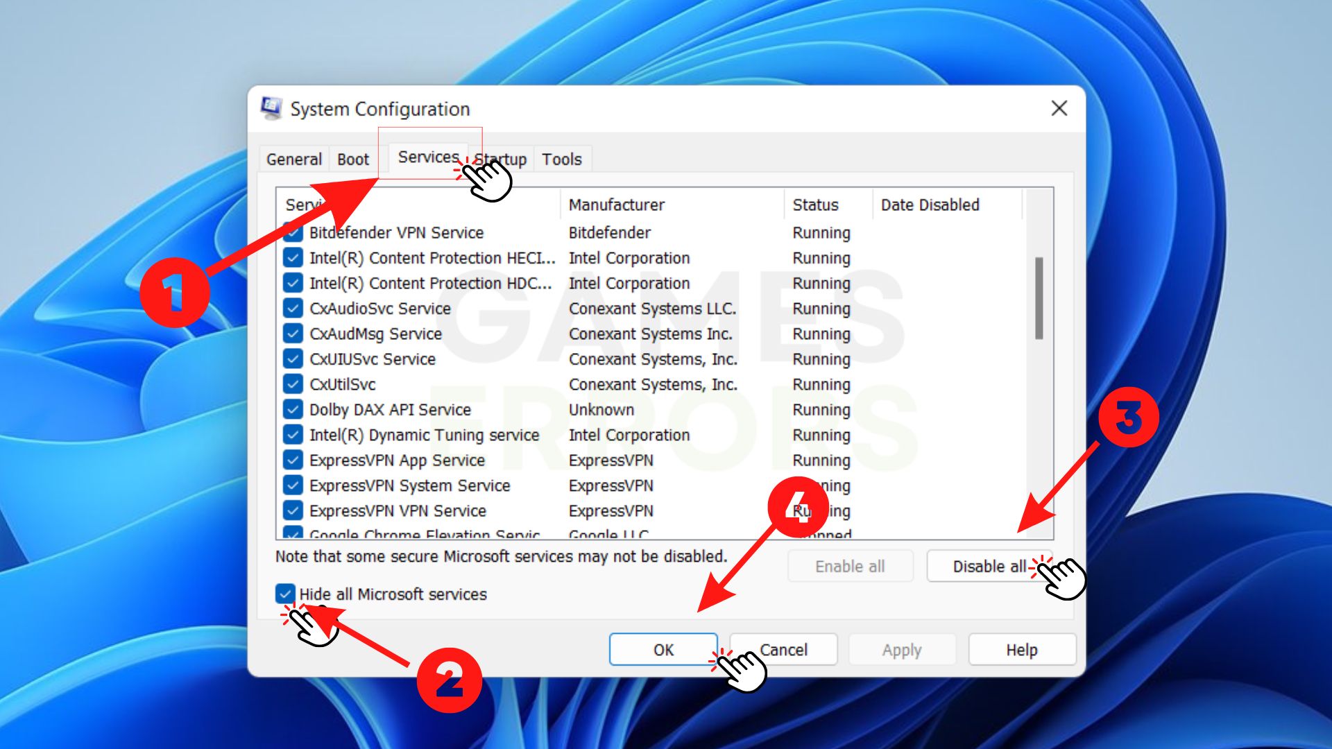Screen dimensions: 1332x749
Task: Open the Boot tab
Action: (352, 160)
